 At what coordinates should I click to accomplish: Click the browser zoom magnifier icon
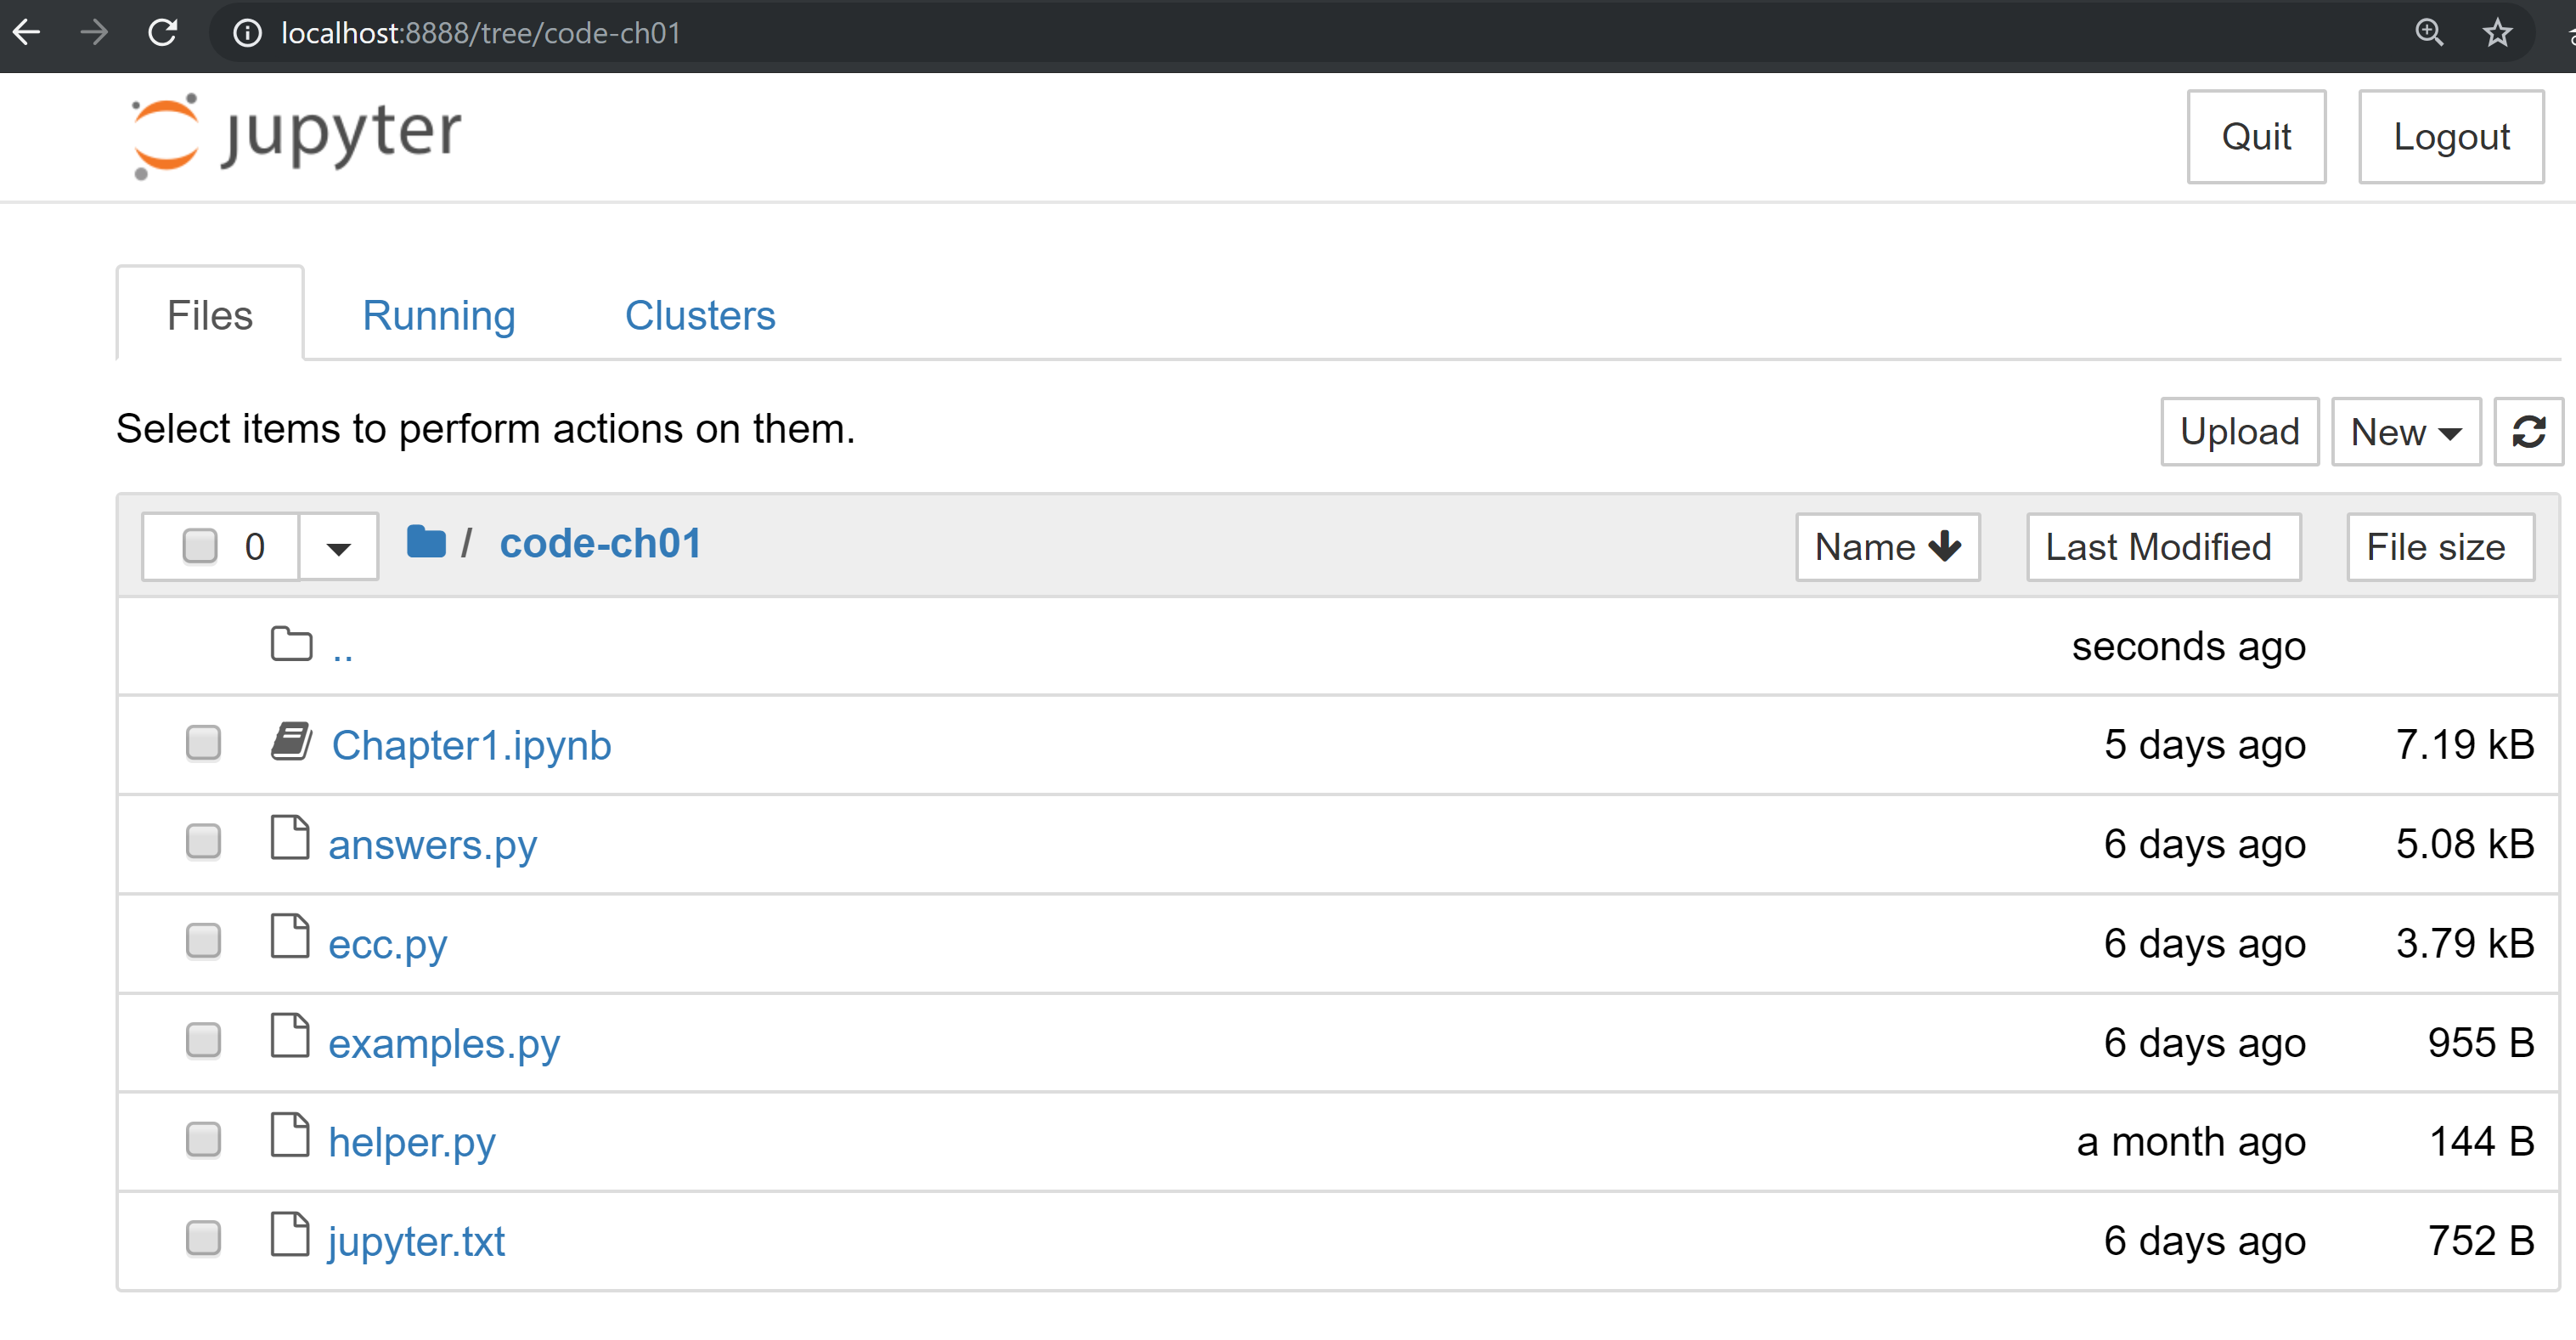2429,33
